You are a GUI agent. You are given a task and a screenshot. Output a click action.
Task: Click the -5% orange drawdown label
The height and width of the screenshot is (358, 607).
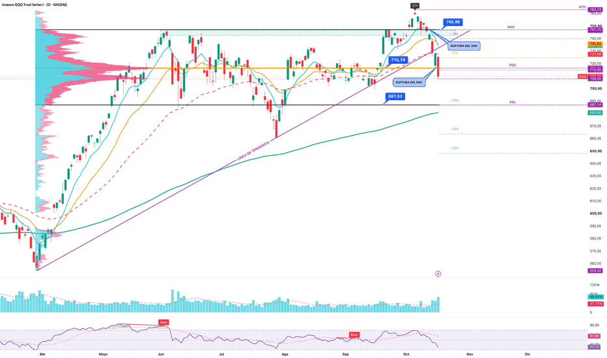point(455,53)
